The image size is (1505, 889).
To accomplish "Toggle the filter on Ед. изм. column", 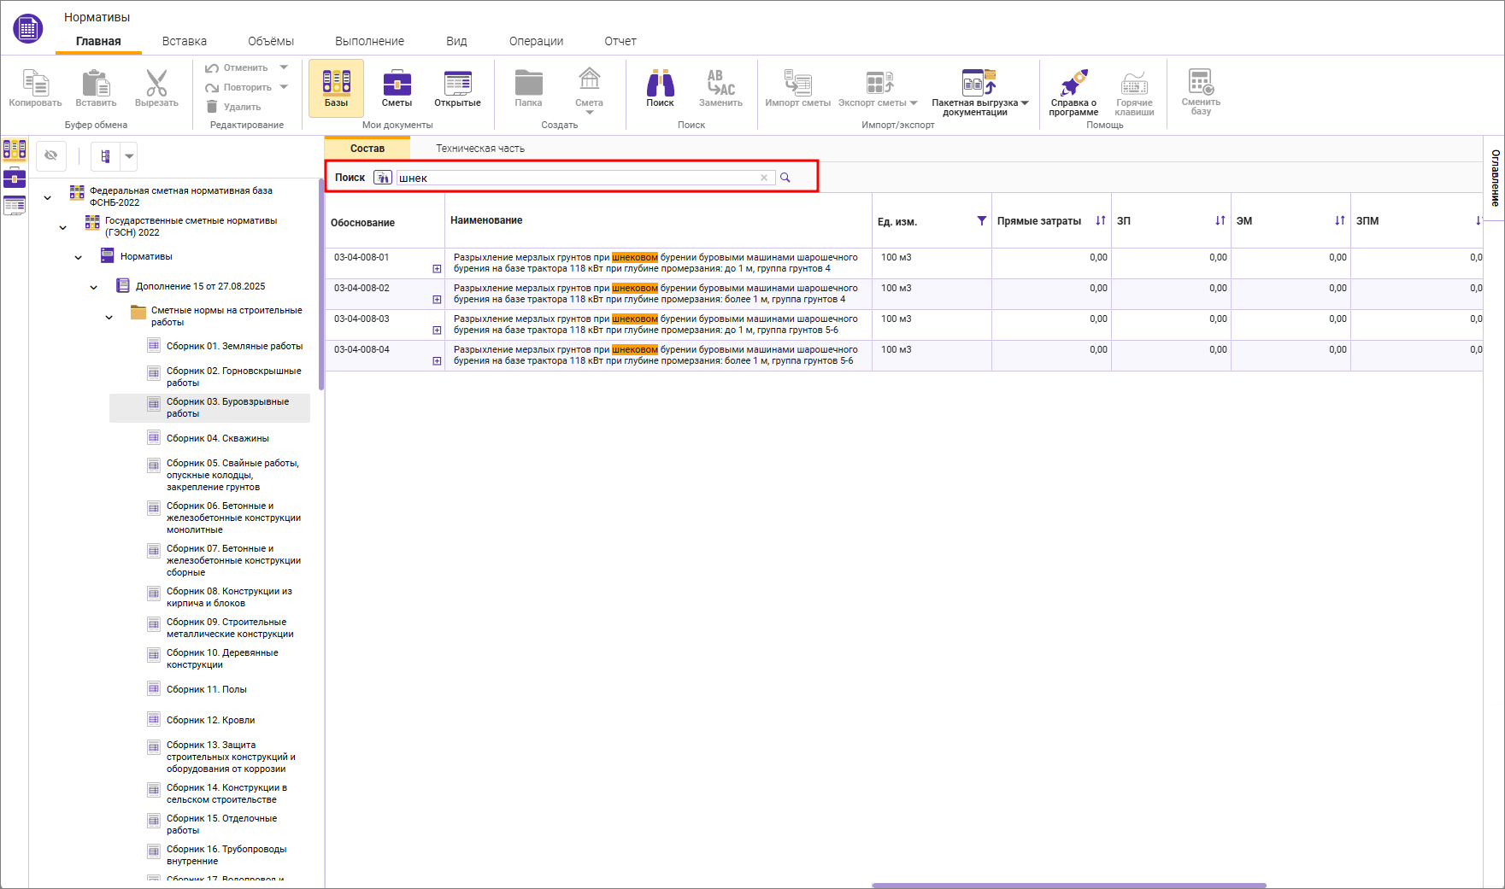I will [x=982, y=221].
